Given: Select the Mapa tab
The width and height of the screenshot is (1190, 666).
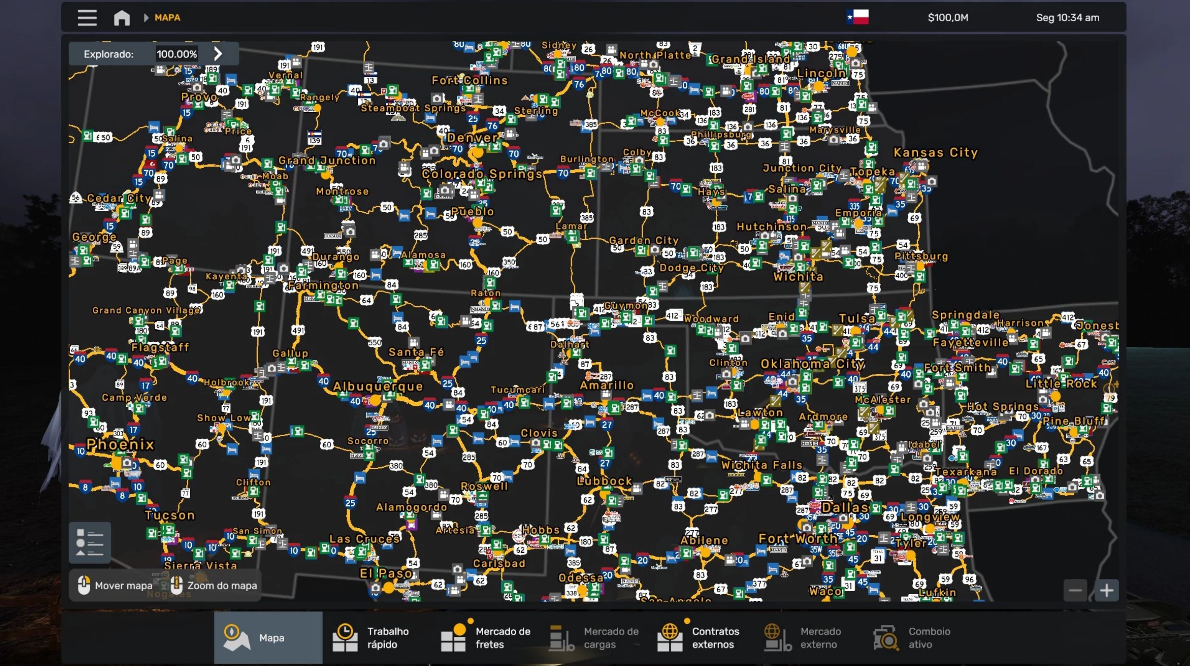Looking at the screenshot, I should (268, 637).
